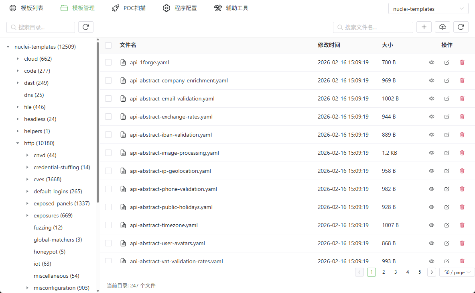Click the 搜索文件名 search field

click(x=373, y=27)
